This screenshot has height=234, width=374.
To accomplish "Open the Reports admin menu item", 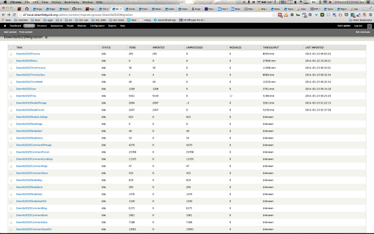I will coord(112,26).
